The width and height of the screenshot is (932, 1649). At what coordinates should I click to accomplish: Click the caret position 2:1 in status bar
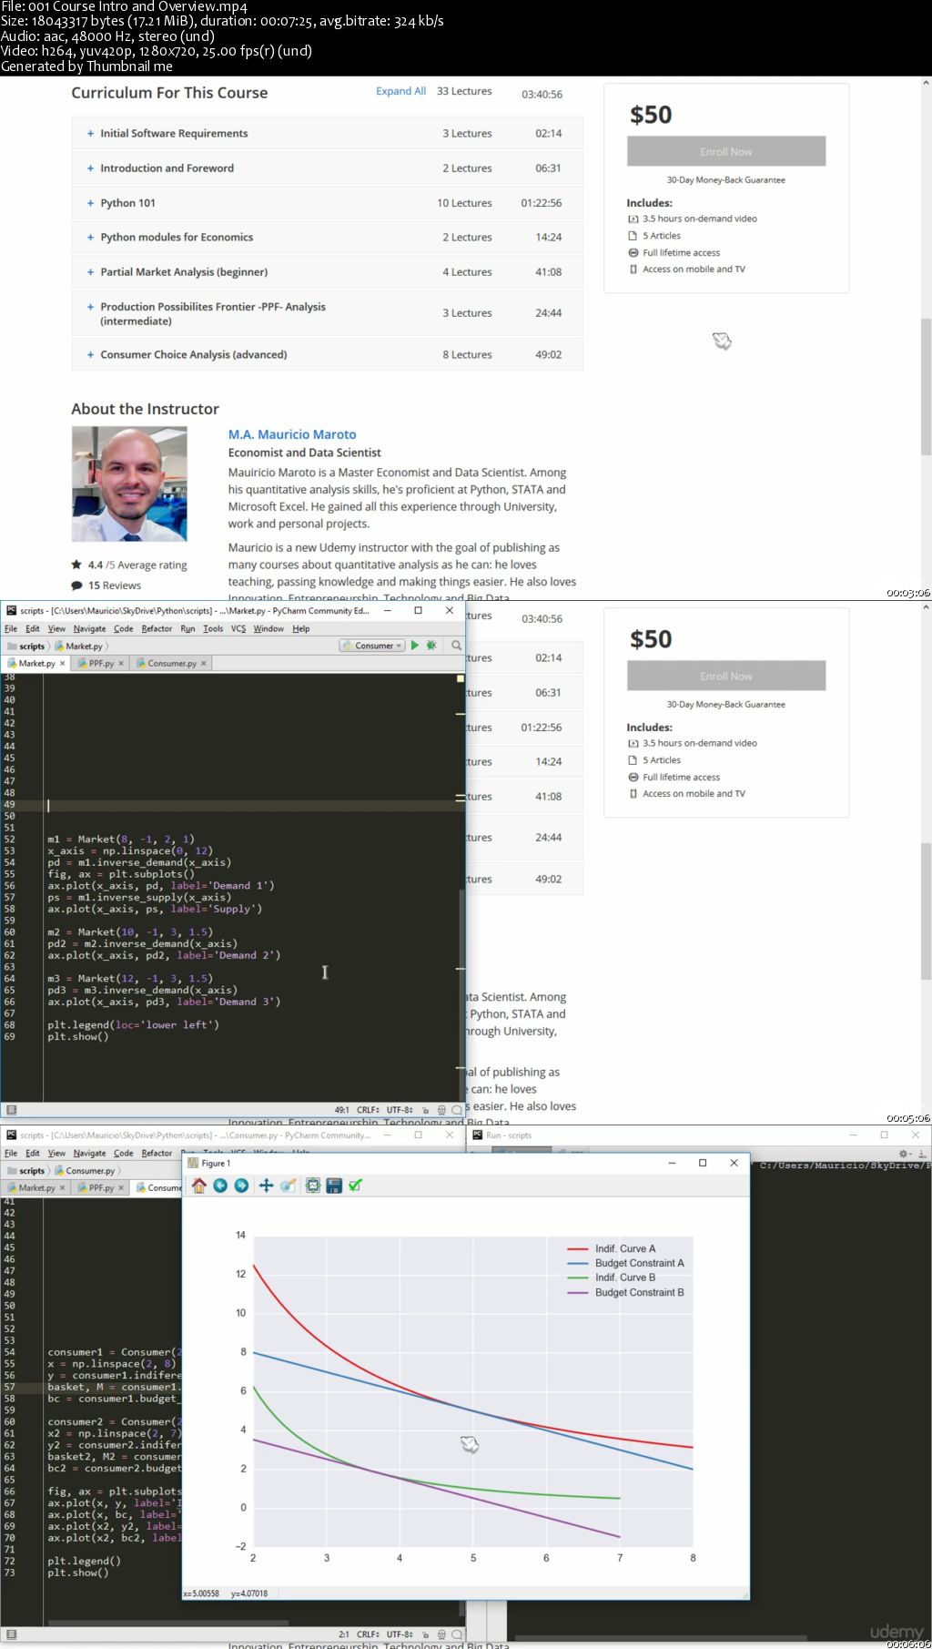tap(344, 1634)
